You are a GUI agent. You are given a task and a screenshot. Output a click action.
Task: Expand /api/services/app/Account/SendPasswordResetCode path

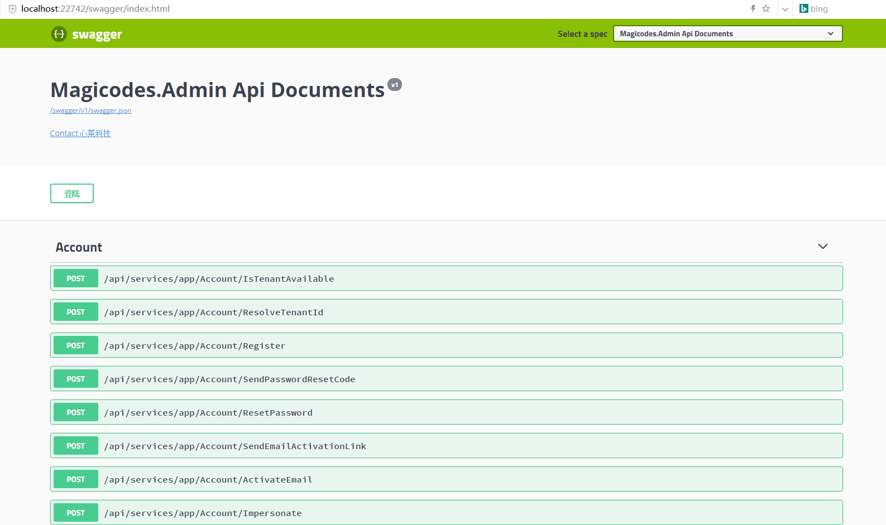point(229,379)
